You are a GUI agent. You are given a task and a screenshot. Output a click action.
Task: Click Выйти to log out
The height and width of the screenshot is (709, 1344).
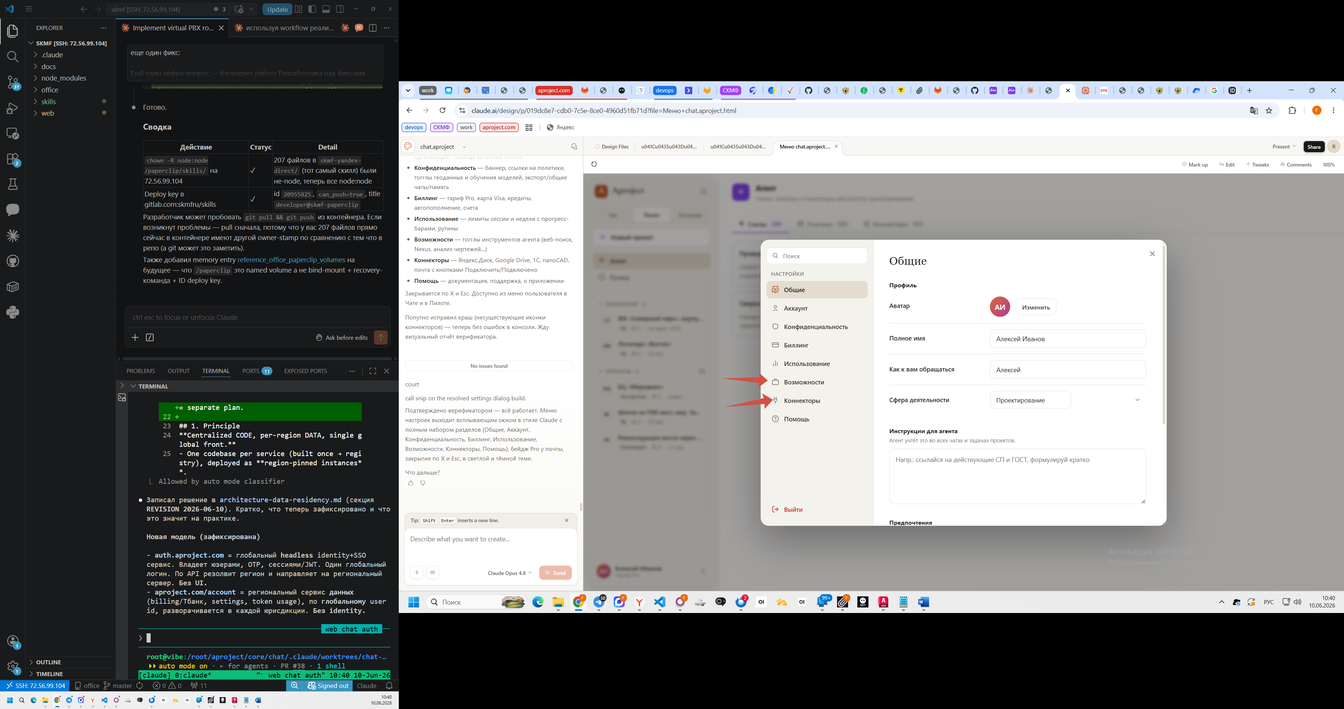tap(788, 510)
